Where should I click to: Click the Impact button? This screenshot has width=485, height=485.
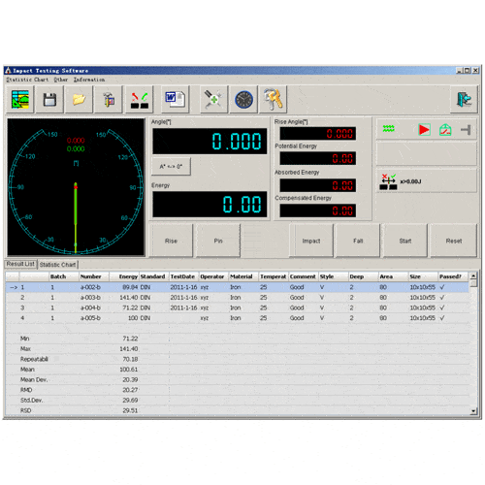coord(311,241)
